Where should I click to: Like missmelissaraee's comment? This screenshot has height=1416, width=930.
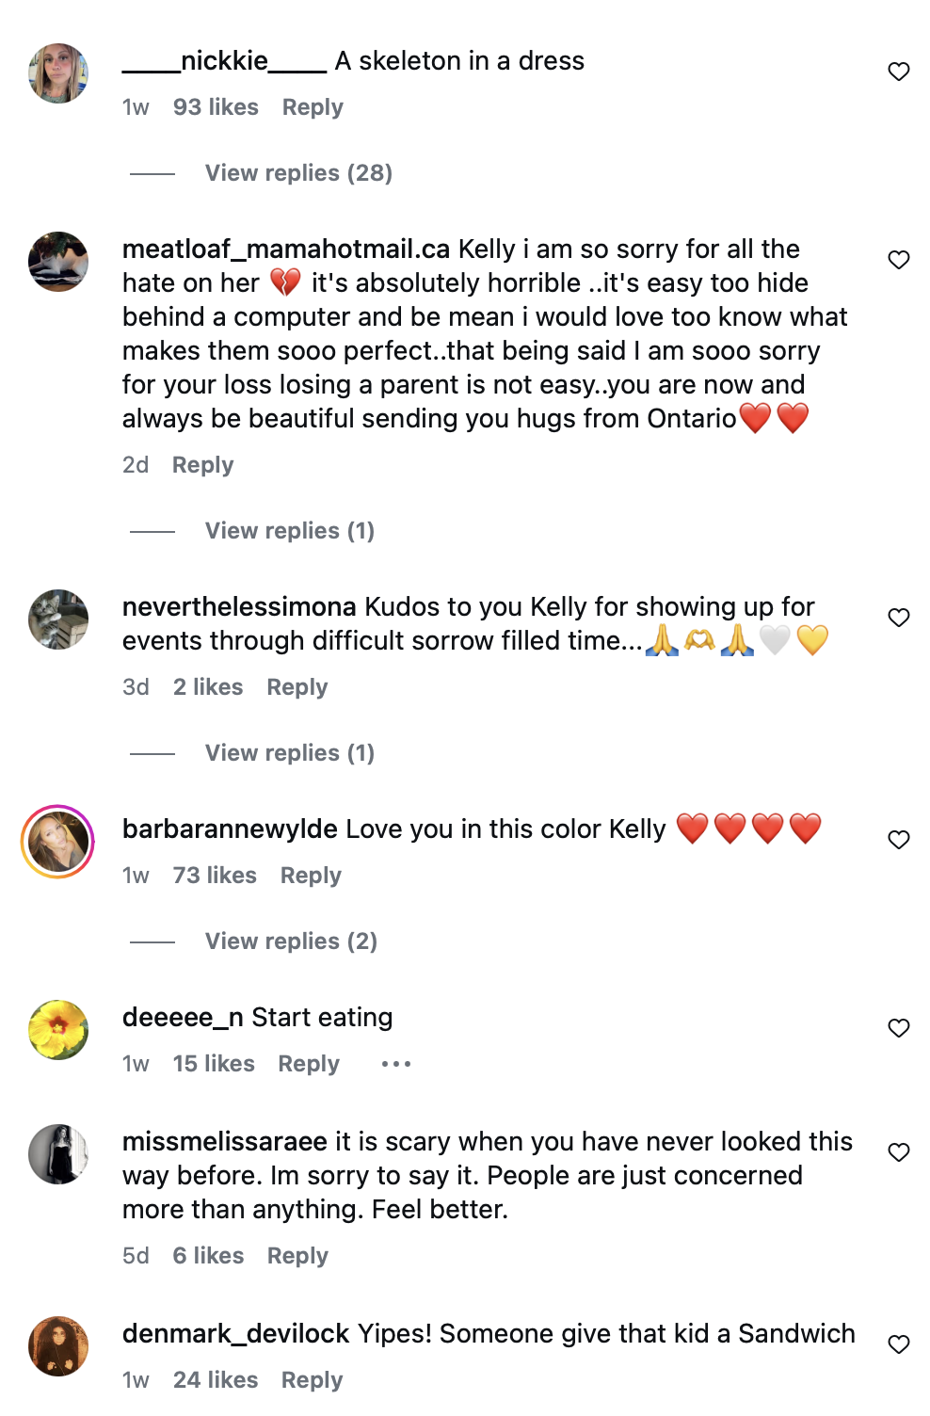[899, 1152]
